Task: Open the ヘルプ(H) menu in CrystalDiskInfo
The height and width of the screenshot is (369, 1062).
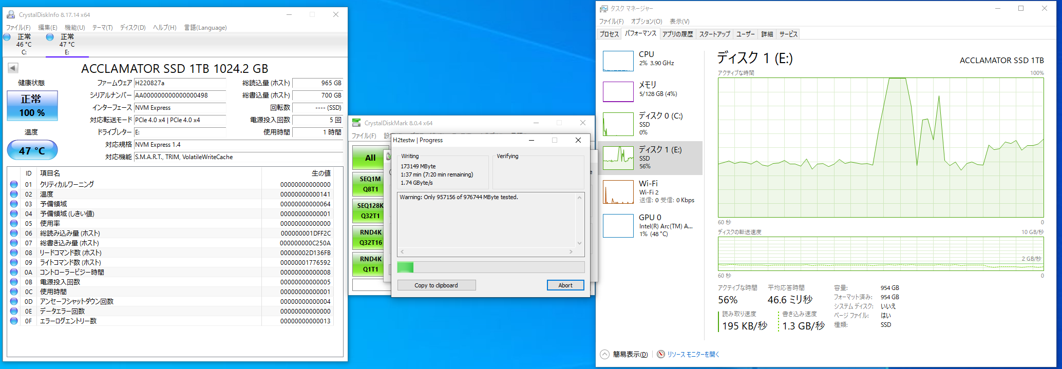Action: [x=165, y=28]
